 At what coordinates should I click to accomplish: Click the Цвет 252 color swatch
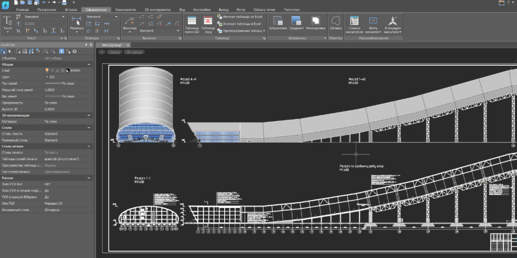point(47,77)
